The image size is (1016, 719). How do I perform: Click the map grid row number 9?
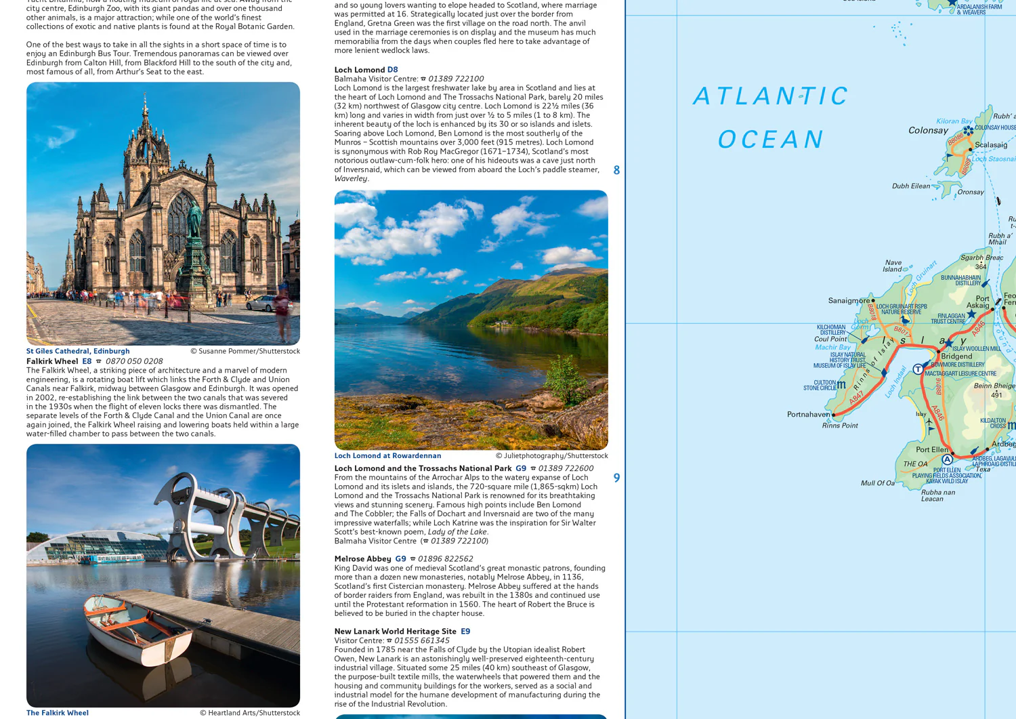(x=616, y=478)
